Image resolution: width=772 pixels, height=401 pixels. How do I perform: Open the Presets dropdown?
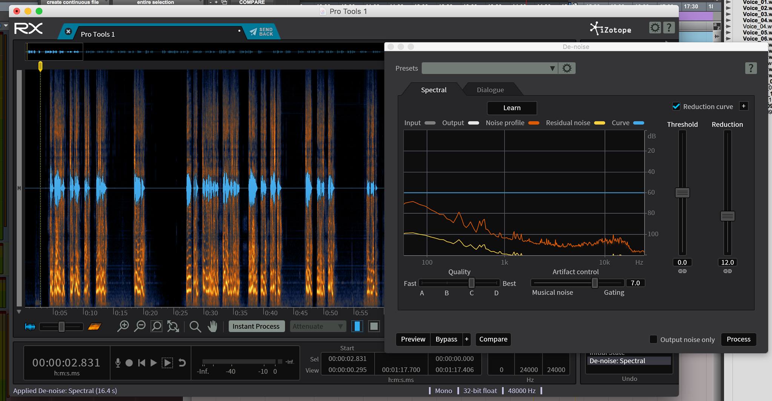[x=489, y=68]
